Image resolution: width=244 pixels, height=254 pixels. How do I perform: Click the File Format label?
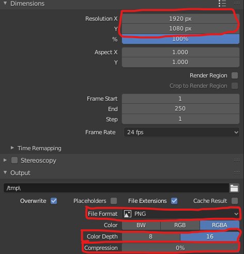[x=102, y=214]
